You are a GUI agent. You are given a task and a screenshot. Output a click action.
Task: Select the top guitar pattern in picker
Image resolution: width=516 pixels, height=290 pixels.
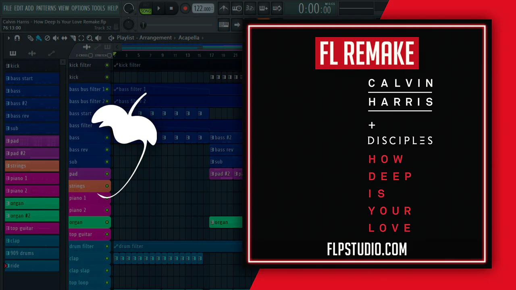tap(32, 228)
